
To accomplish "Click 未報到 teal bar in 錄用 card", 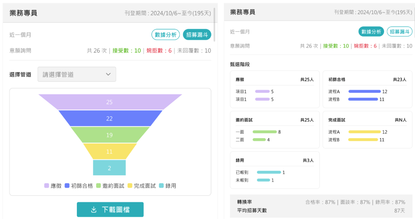I will pos(263,180).
